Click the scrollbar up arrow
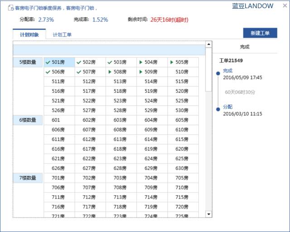290x232 pixels. click(x=208, y=44)
